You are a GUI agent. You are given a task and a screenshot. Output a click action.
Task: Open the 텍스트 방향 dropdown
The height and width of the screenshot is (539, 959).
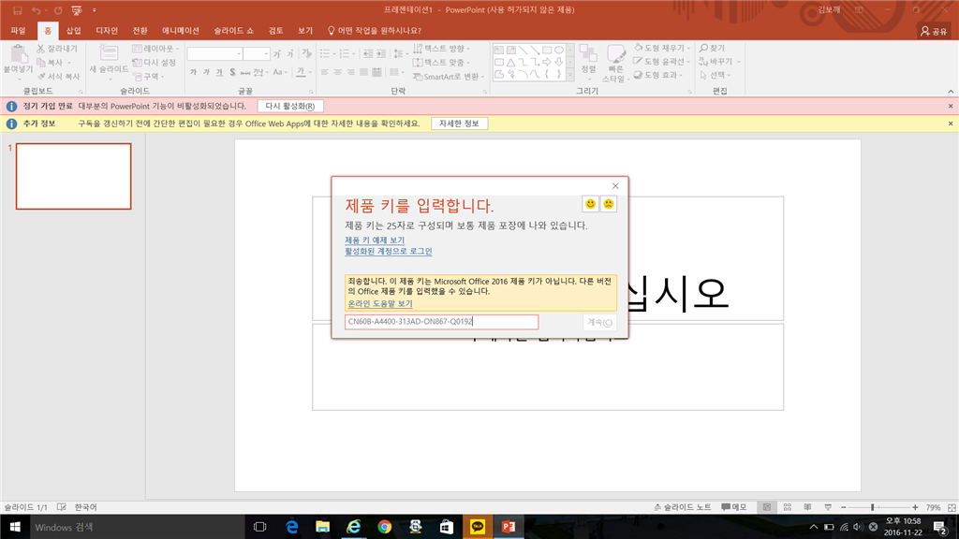tap(442, 49)
